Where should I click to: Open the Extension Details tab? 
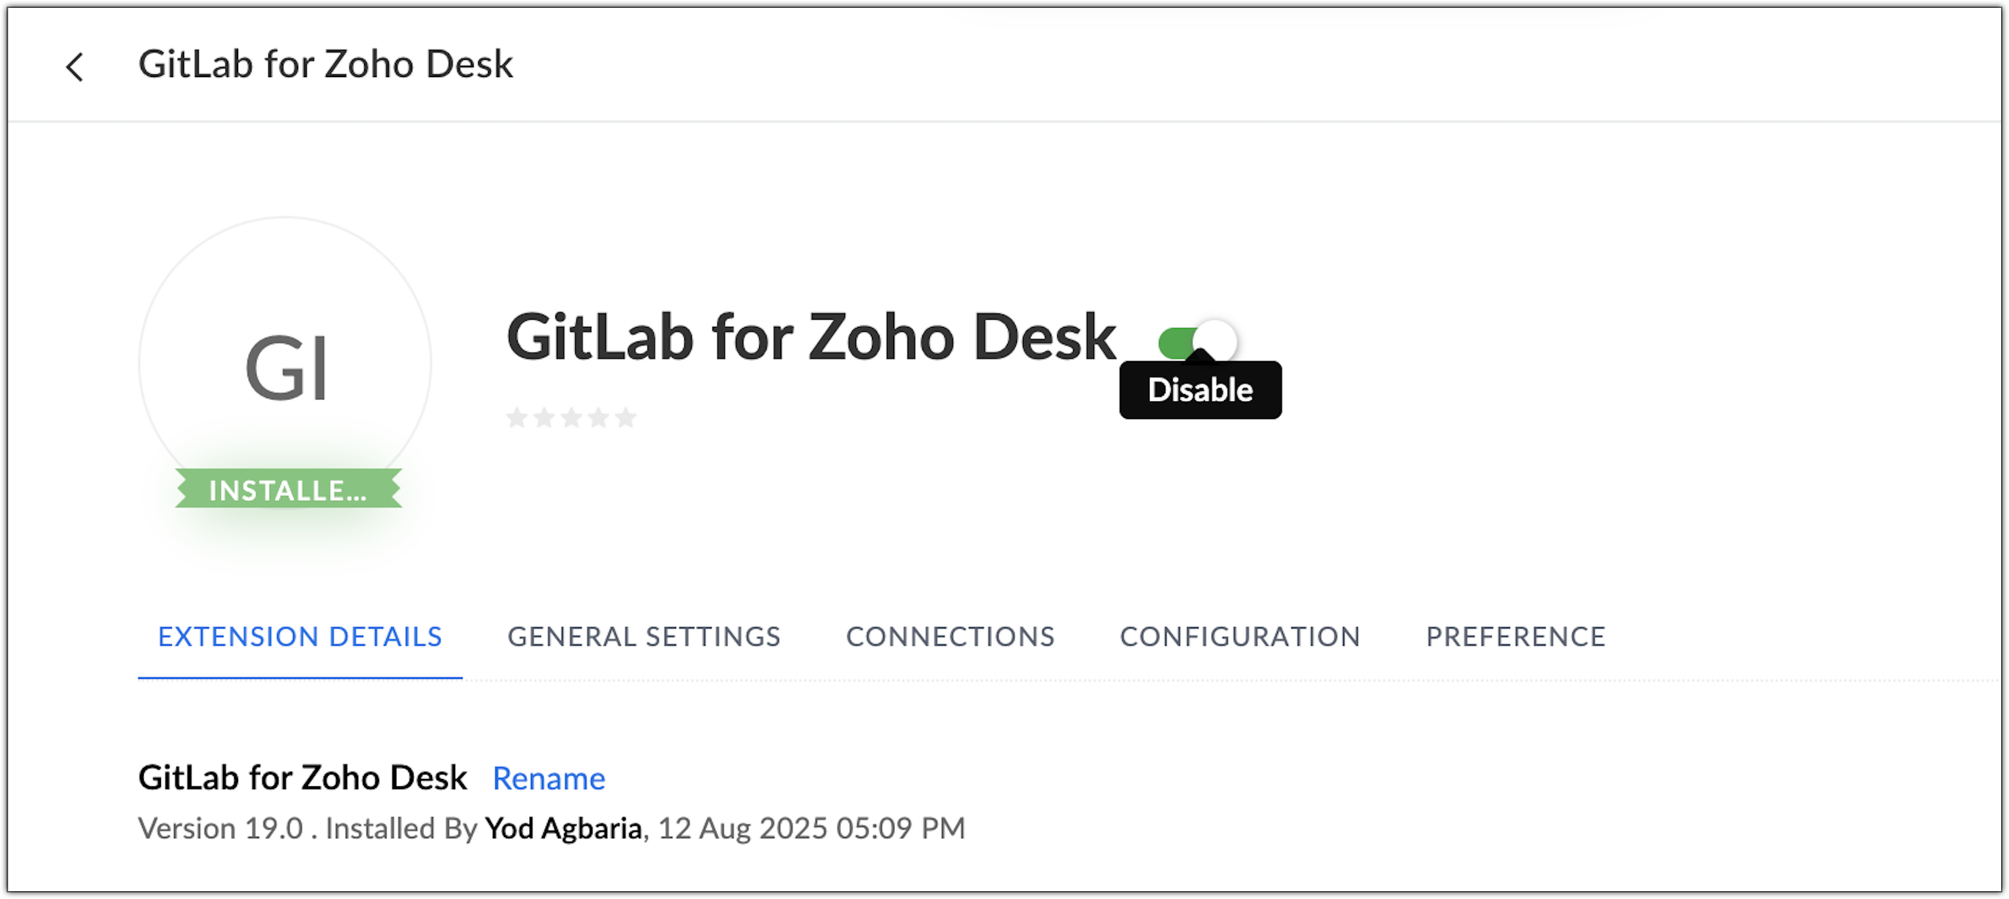point(299,637)
